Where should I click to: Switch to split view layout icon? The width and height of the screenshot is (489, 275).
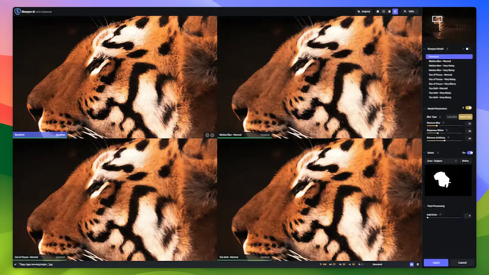point(384,12)
